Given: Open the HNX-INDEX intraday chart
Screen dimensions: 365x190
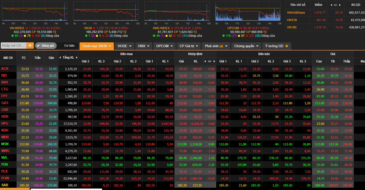Looking at the screenshot, I should coord(177,11).
